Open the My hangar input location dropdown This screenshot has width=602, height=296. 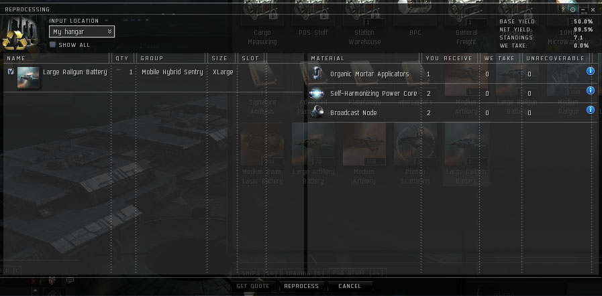coord(82,31)
